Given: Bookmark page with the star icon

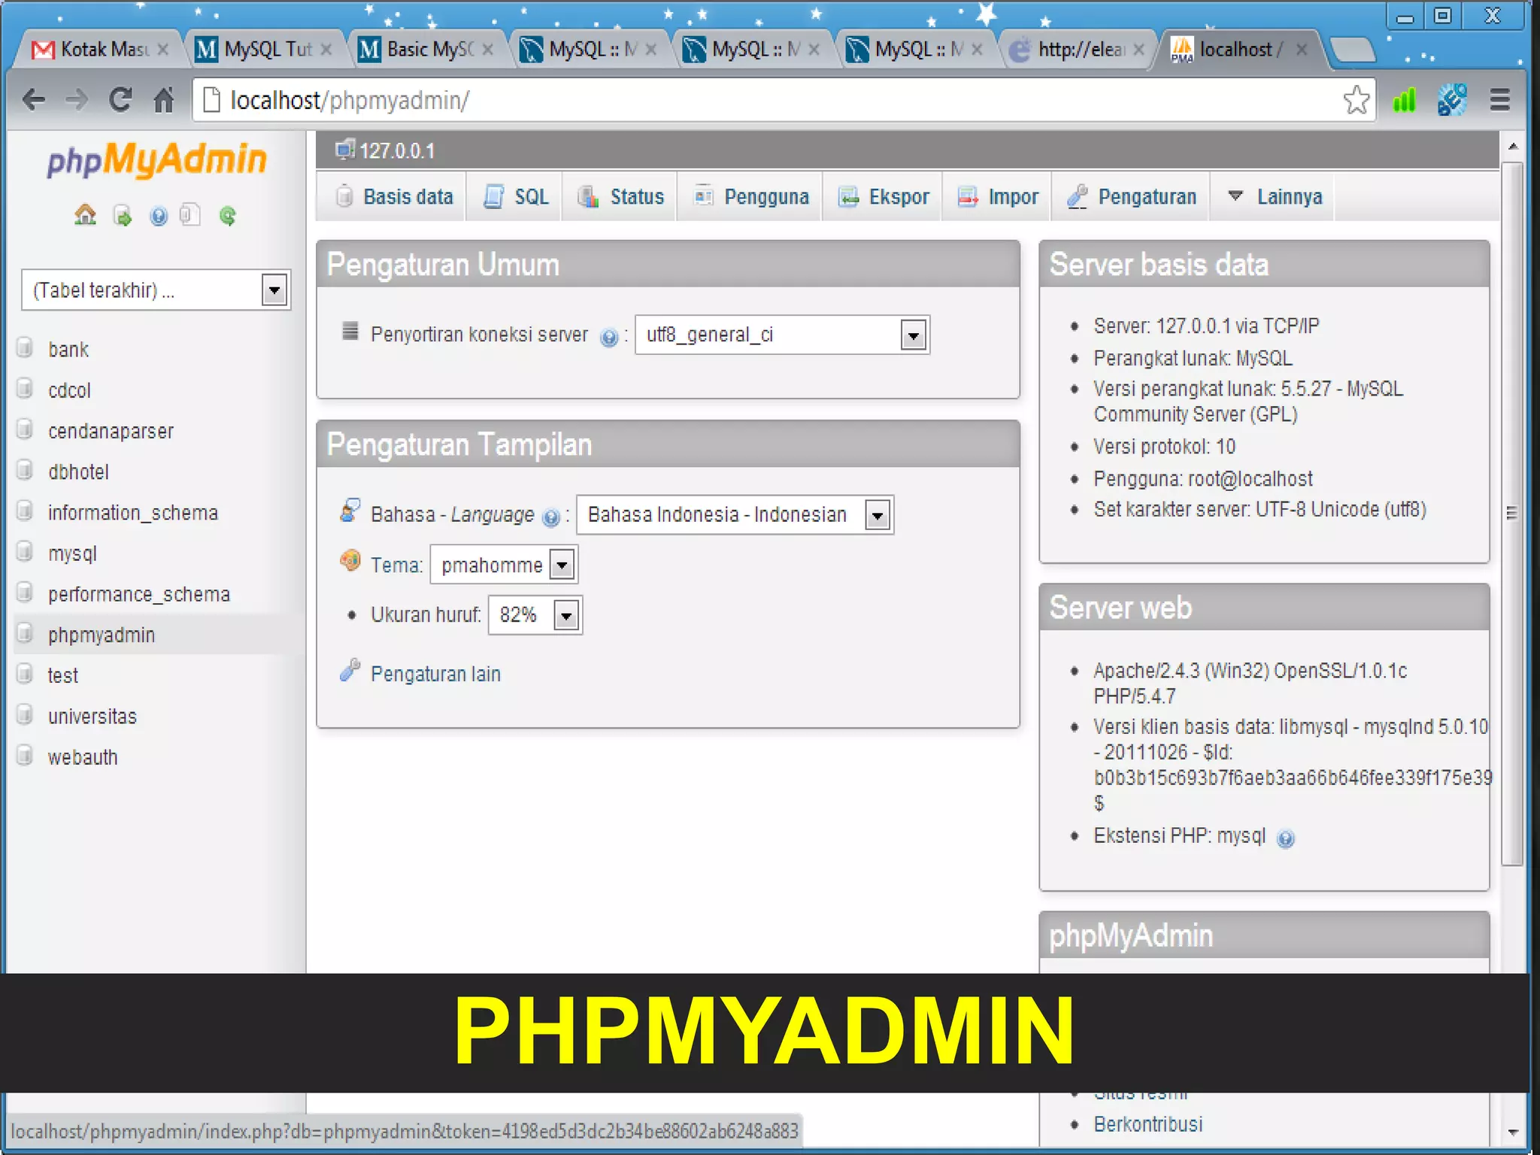Looking at the screenshot, I should click(1356, 99).
